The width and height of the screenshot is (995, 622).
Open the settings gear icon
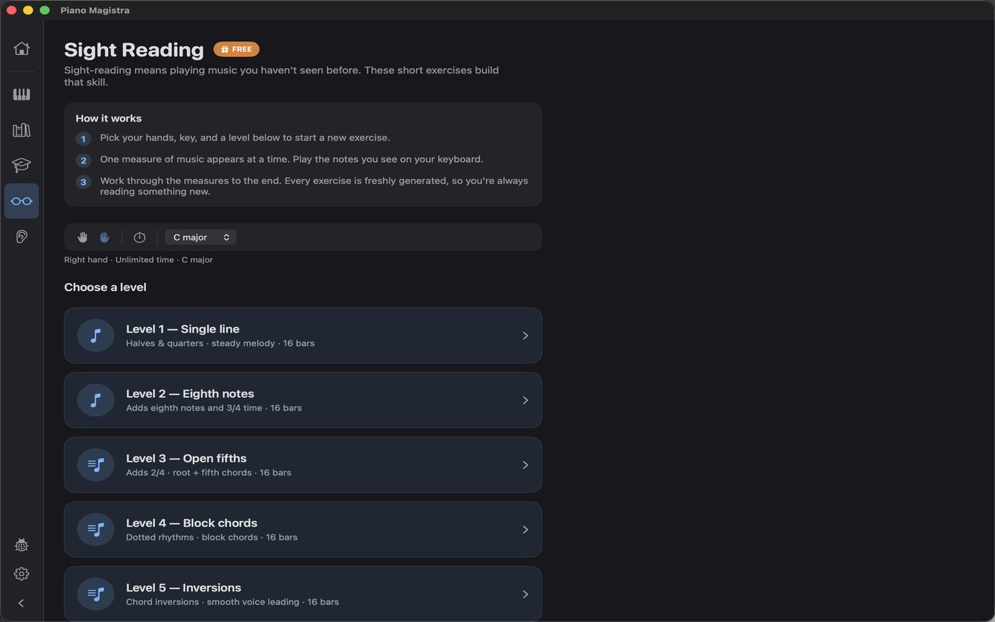pos(21,574)
